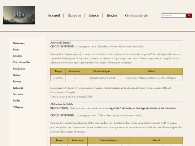
Task: Open Cour des nobles in sidebar
Action: pyautogui.click(x=22, y=62)
